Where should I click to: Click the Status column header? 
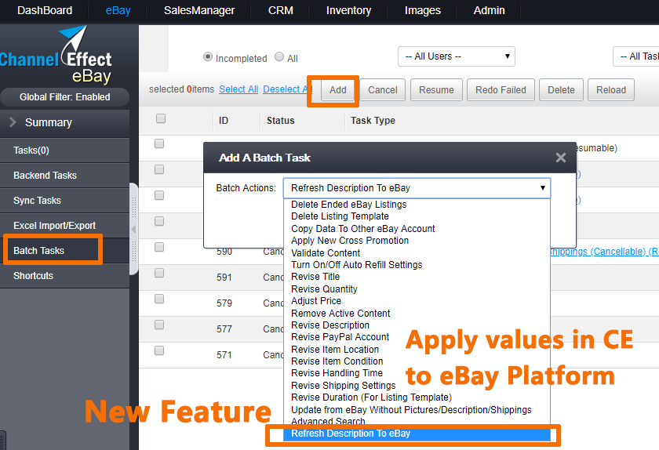(280, 121)
